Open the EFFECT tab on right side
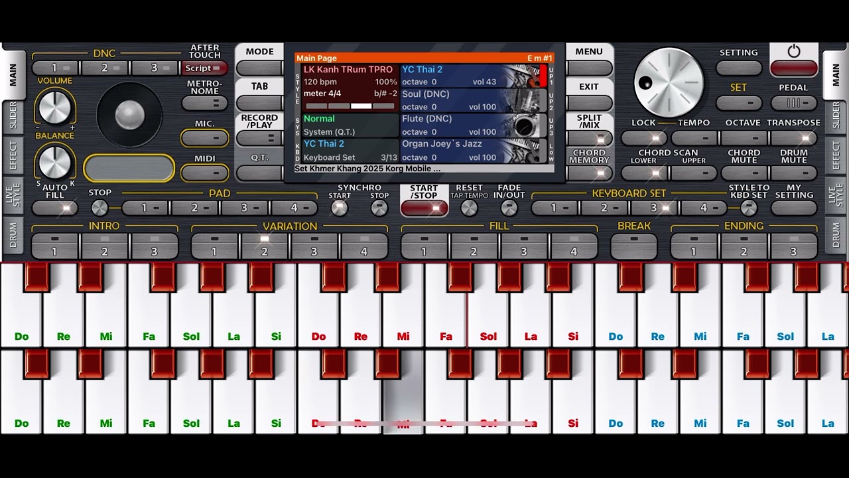 pos(836,155)
